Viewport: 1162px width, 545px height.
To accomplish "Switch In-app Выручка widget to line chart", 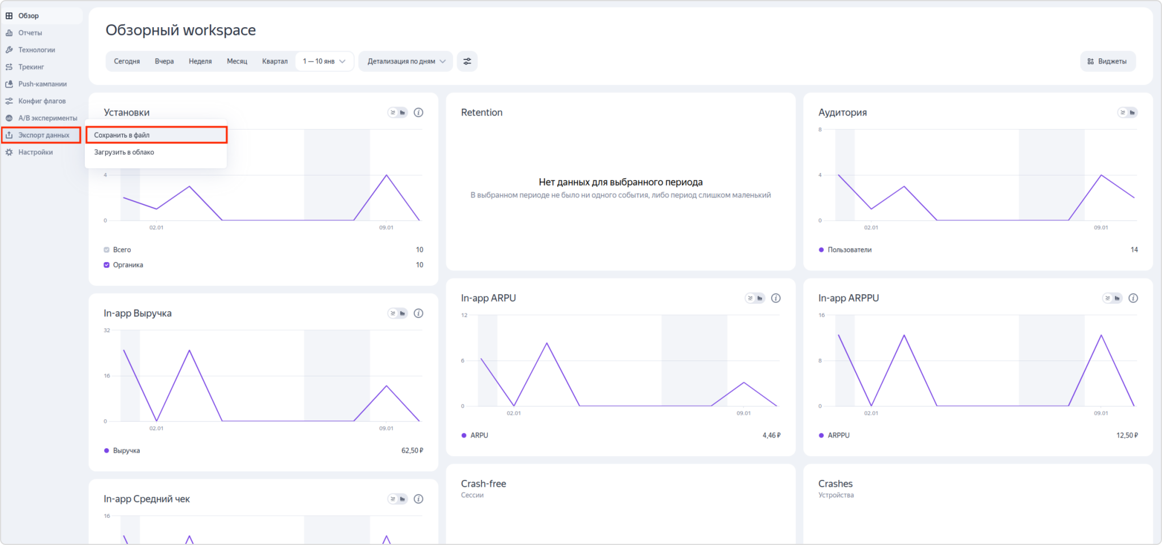I will [x=393, y=314].
